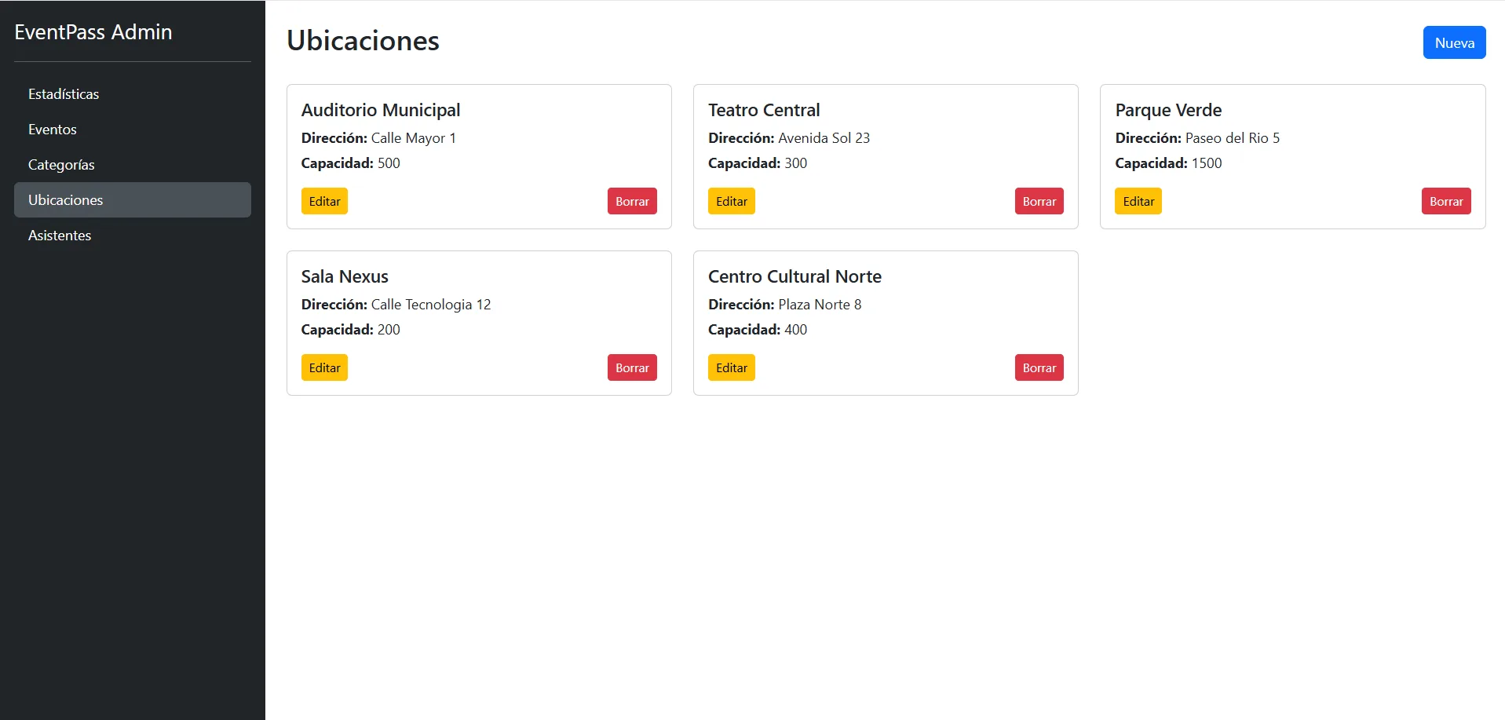The image size is (1505, 720).
Task: Click the Auditorio Municipal capacity value 500
Action: click(389, 163)
